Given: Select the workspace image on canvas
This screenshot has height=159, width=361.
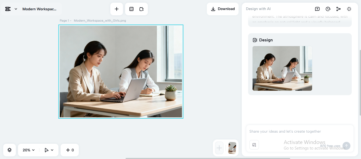Looking at the screenshot, I should (x=121, y=71).
